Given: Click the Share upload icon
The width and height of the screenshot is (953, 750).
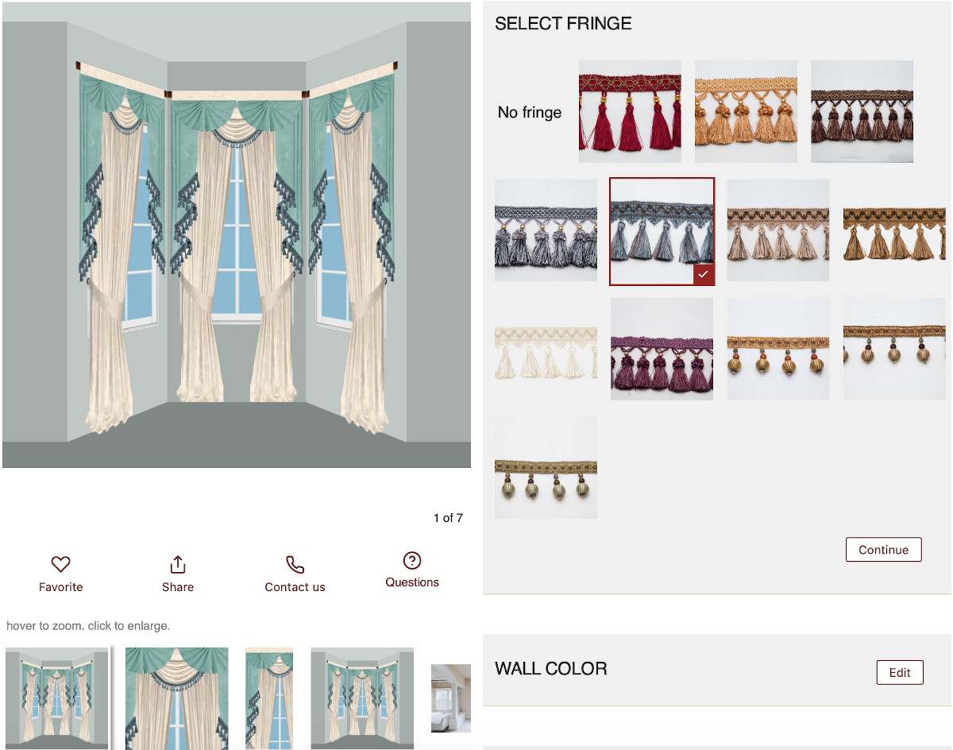Looking at the screenshot, I should pos(178,564).
